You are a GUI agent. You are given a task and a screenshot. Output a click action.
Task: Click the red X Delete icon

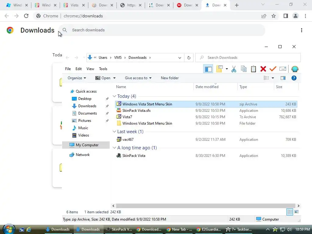263,69
